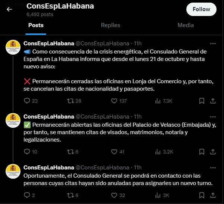Open more options on the Palacio de Velasco post

click(213, 117)
